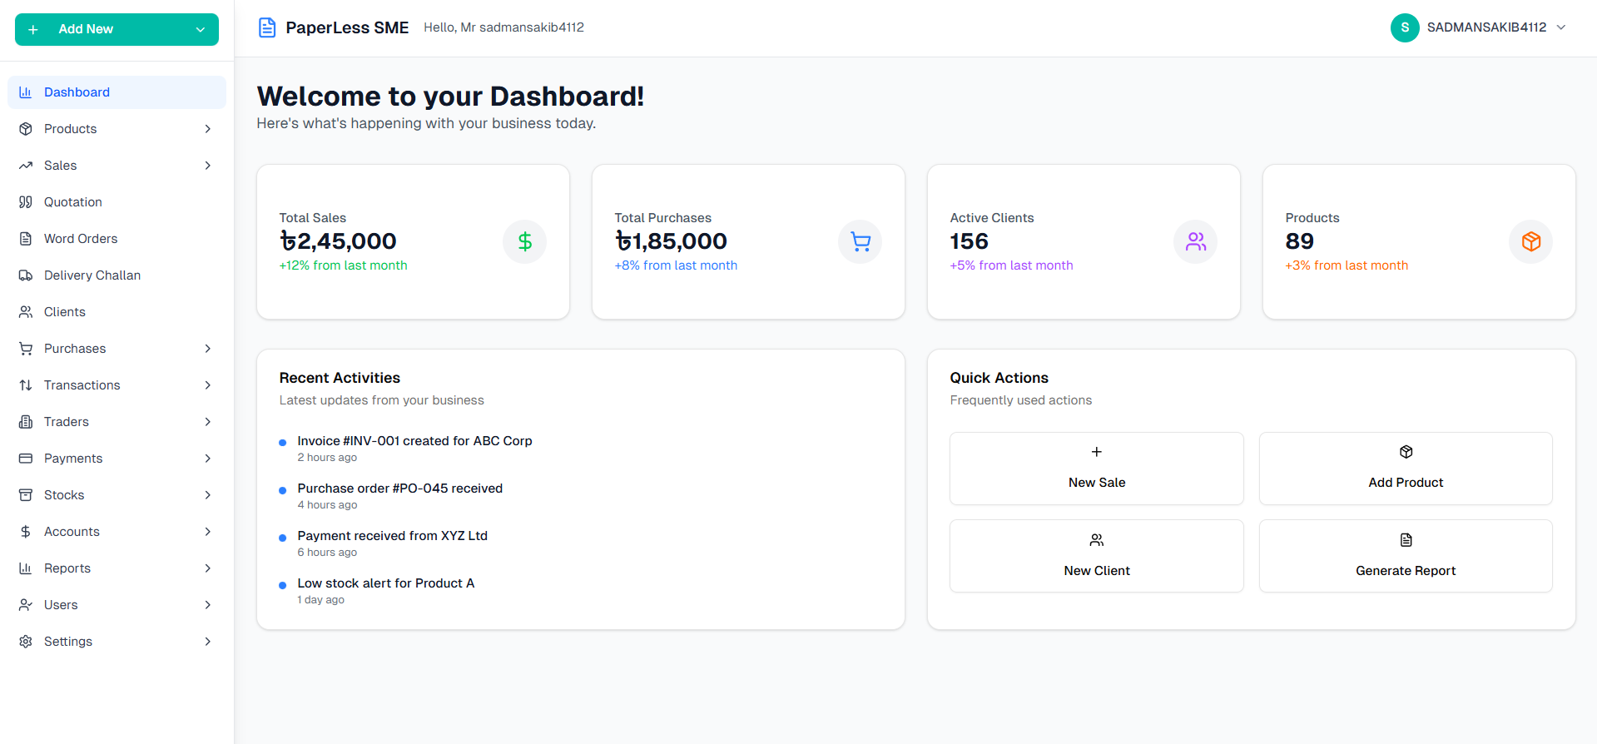
Task: Click the gear icon next to Settings
Action: point(26,642)
